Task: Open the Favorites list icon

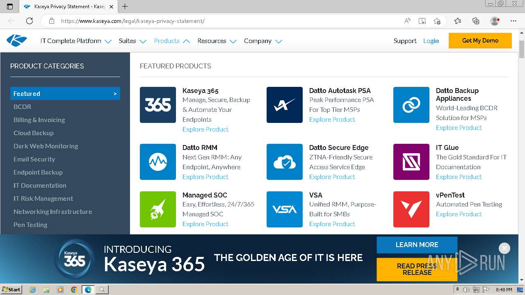Action: pos(458,21)
